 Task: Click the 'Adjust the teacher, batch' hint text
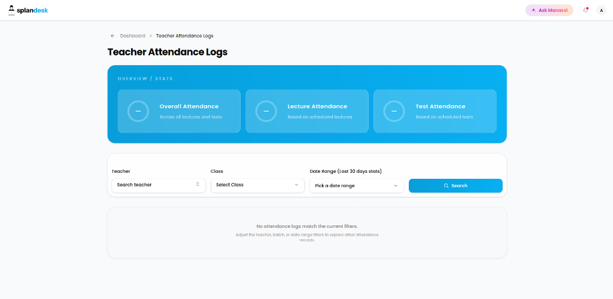click(307, 237)
